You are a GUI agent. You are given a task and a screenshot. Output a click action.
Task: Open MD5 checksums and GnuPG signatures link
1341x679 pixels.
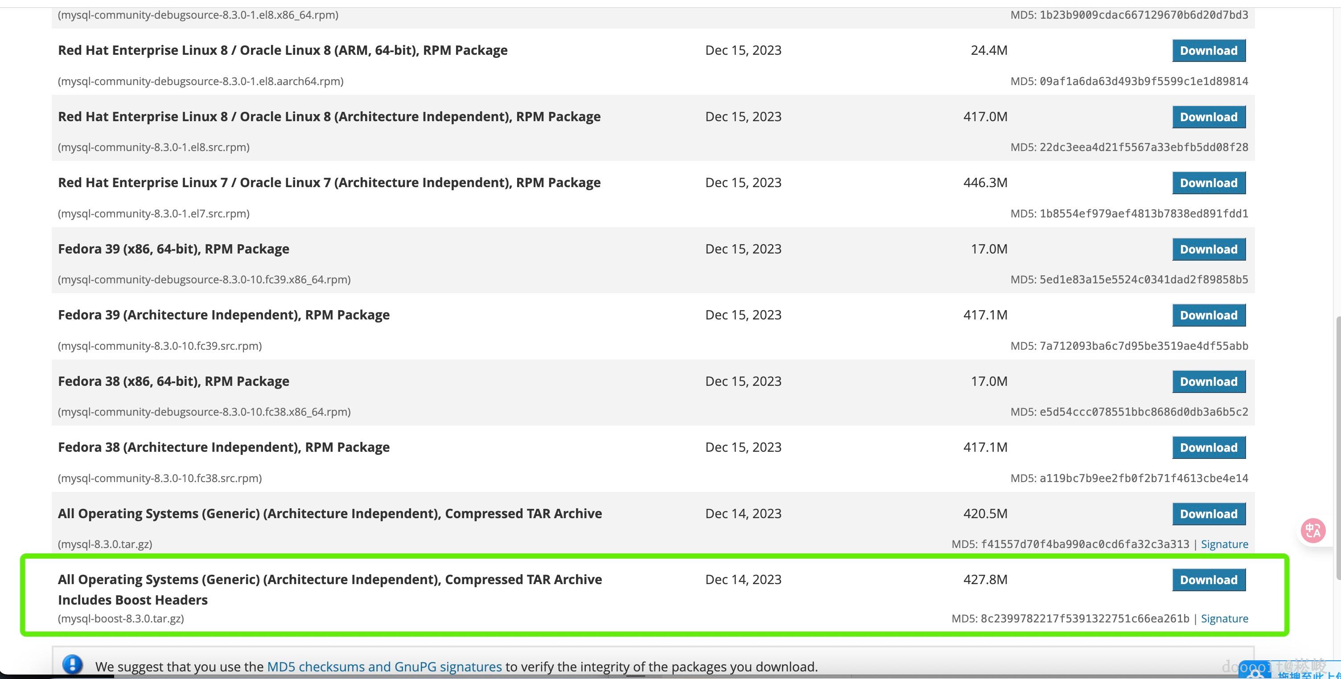click(384, 667)
